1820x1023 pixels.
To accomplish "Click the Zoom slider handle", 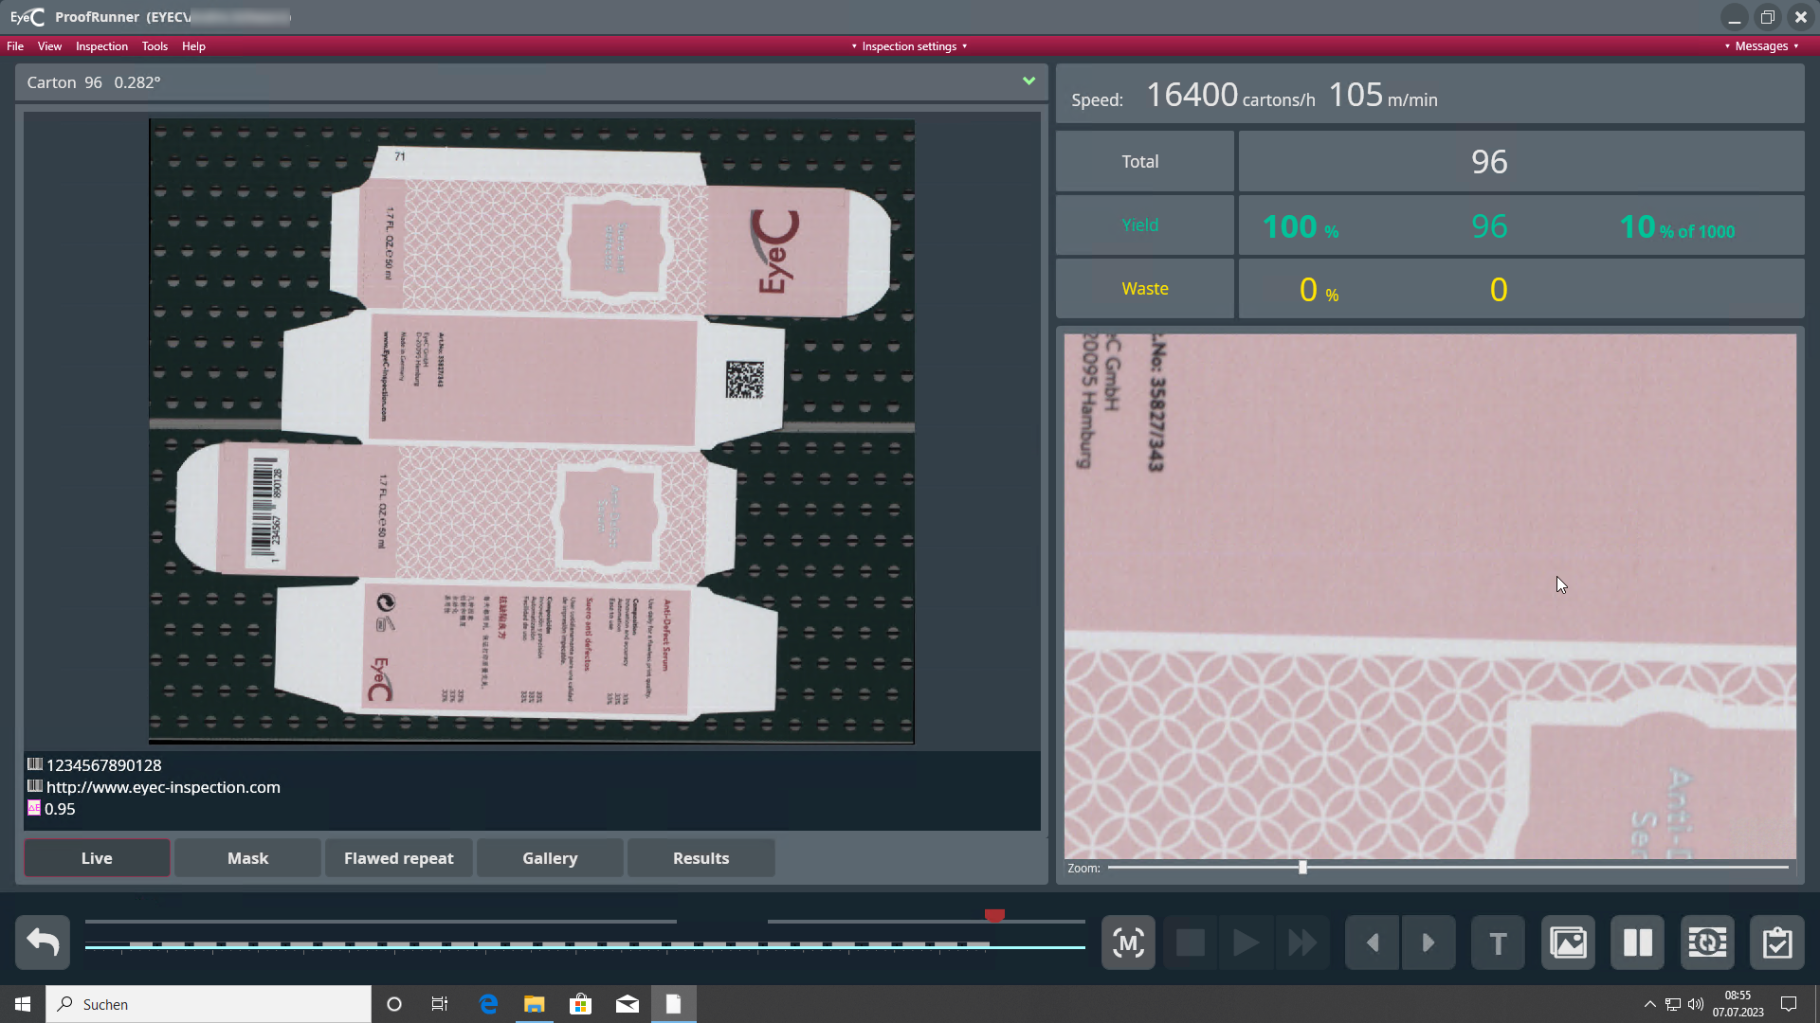I will point(1302,868).
